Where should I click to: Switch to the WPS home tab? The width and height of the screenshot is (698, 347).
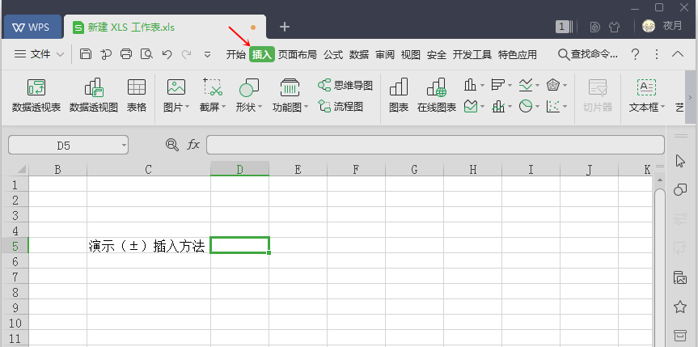pyautogui.click(x=33, y=28)
